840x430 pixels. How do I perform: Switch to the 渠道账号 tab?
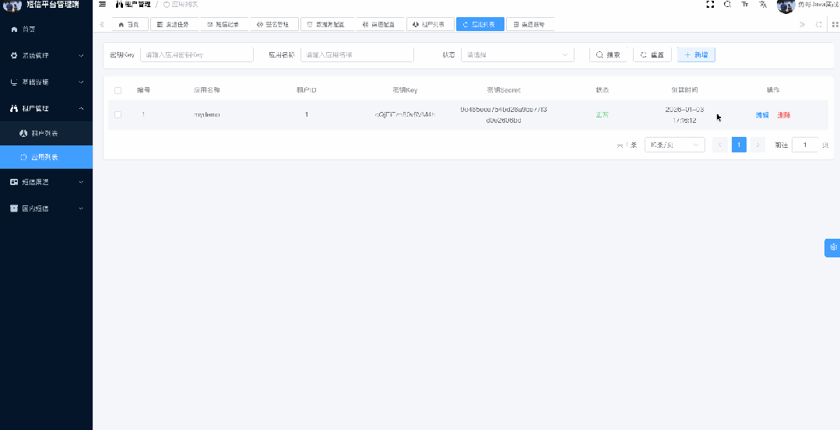(530, 24)
